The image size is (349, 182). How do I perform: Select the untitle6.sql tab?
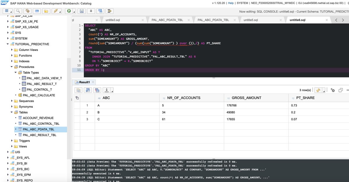298,20
